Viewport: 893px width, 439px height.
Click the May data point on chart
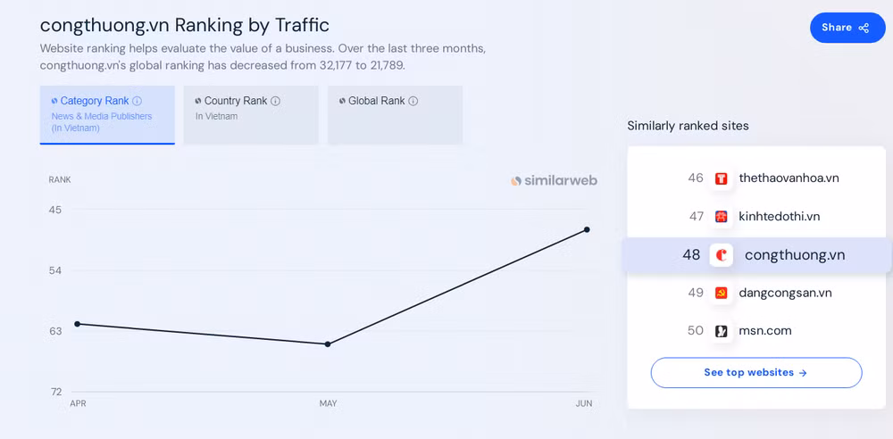pos(328,344)
